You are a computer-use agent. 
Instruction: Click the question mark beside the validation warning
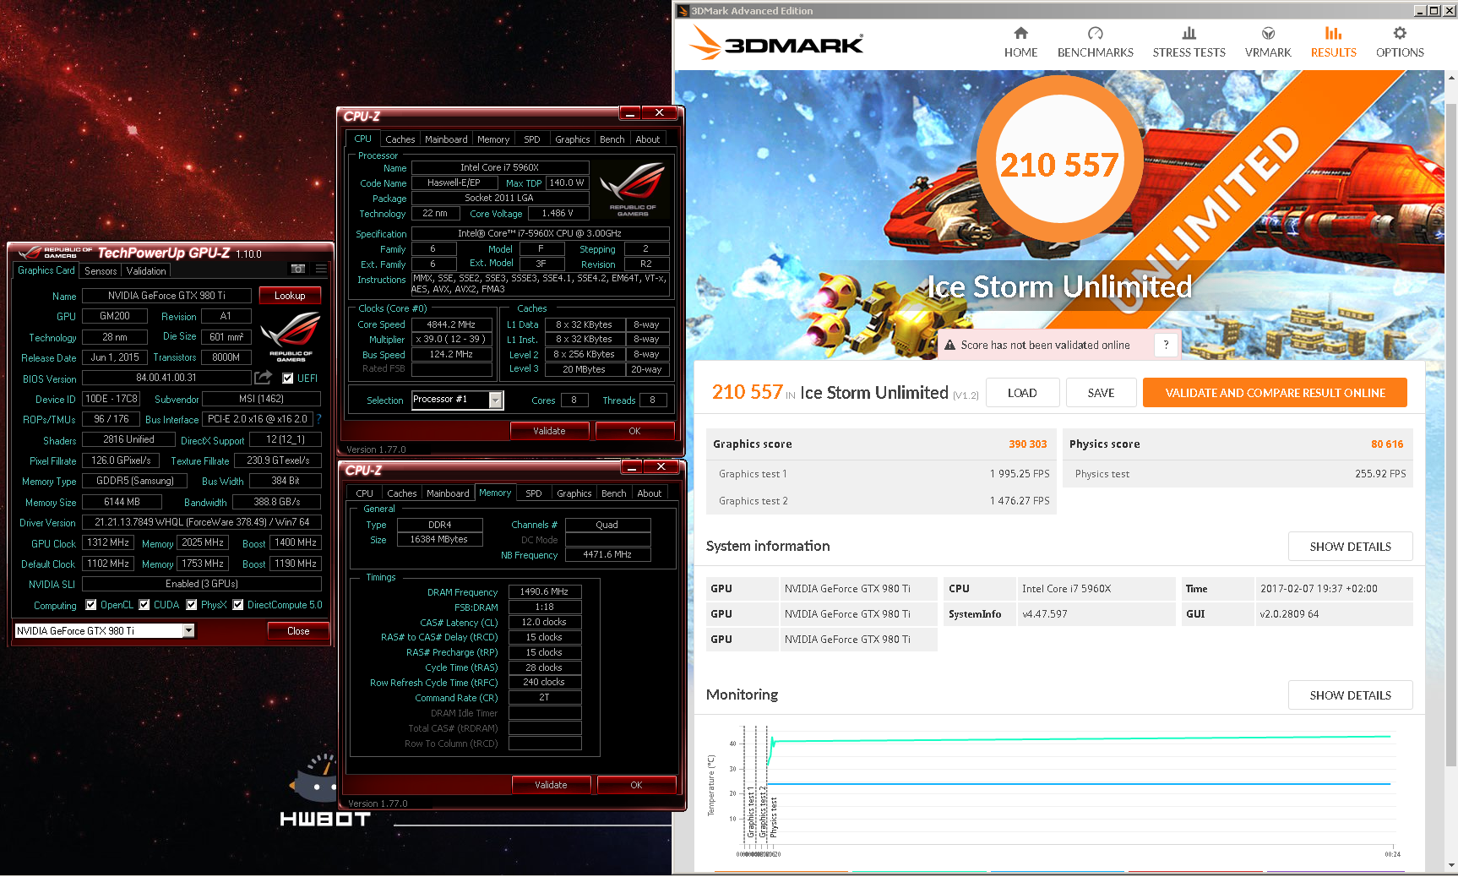(1166, 345)
